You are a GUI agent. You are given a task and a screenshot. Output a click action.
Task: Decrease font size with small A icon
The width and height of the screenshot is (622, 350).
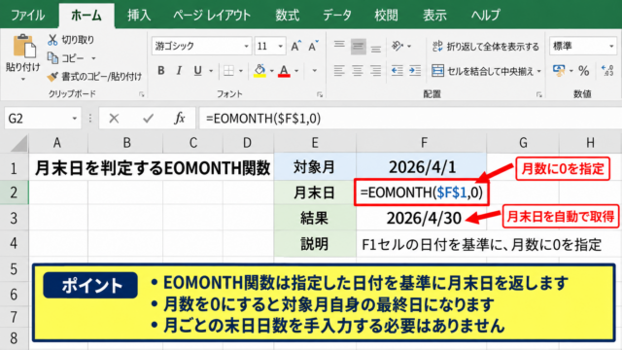point(313,47)
